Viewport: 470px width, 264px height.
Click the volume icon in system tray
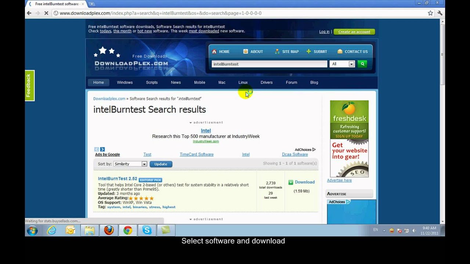tap(414, 231)
